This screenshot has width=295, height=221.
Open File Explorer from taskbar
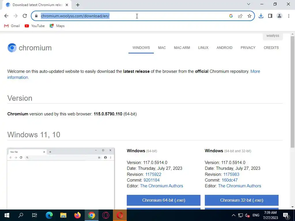(x=63, y=215)
